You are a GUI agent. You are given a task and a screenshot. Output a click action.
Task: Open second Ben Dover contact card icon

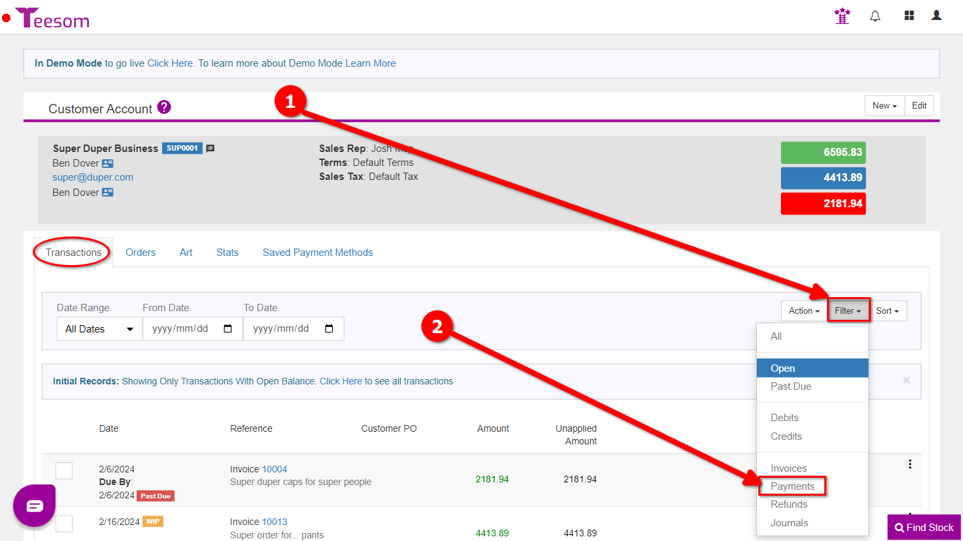pos(108,193)
